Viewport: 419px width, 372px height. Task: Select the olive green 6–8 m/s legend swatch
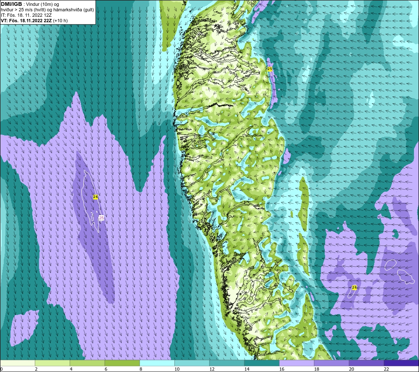(x=122, y=363)
